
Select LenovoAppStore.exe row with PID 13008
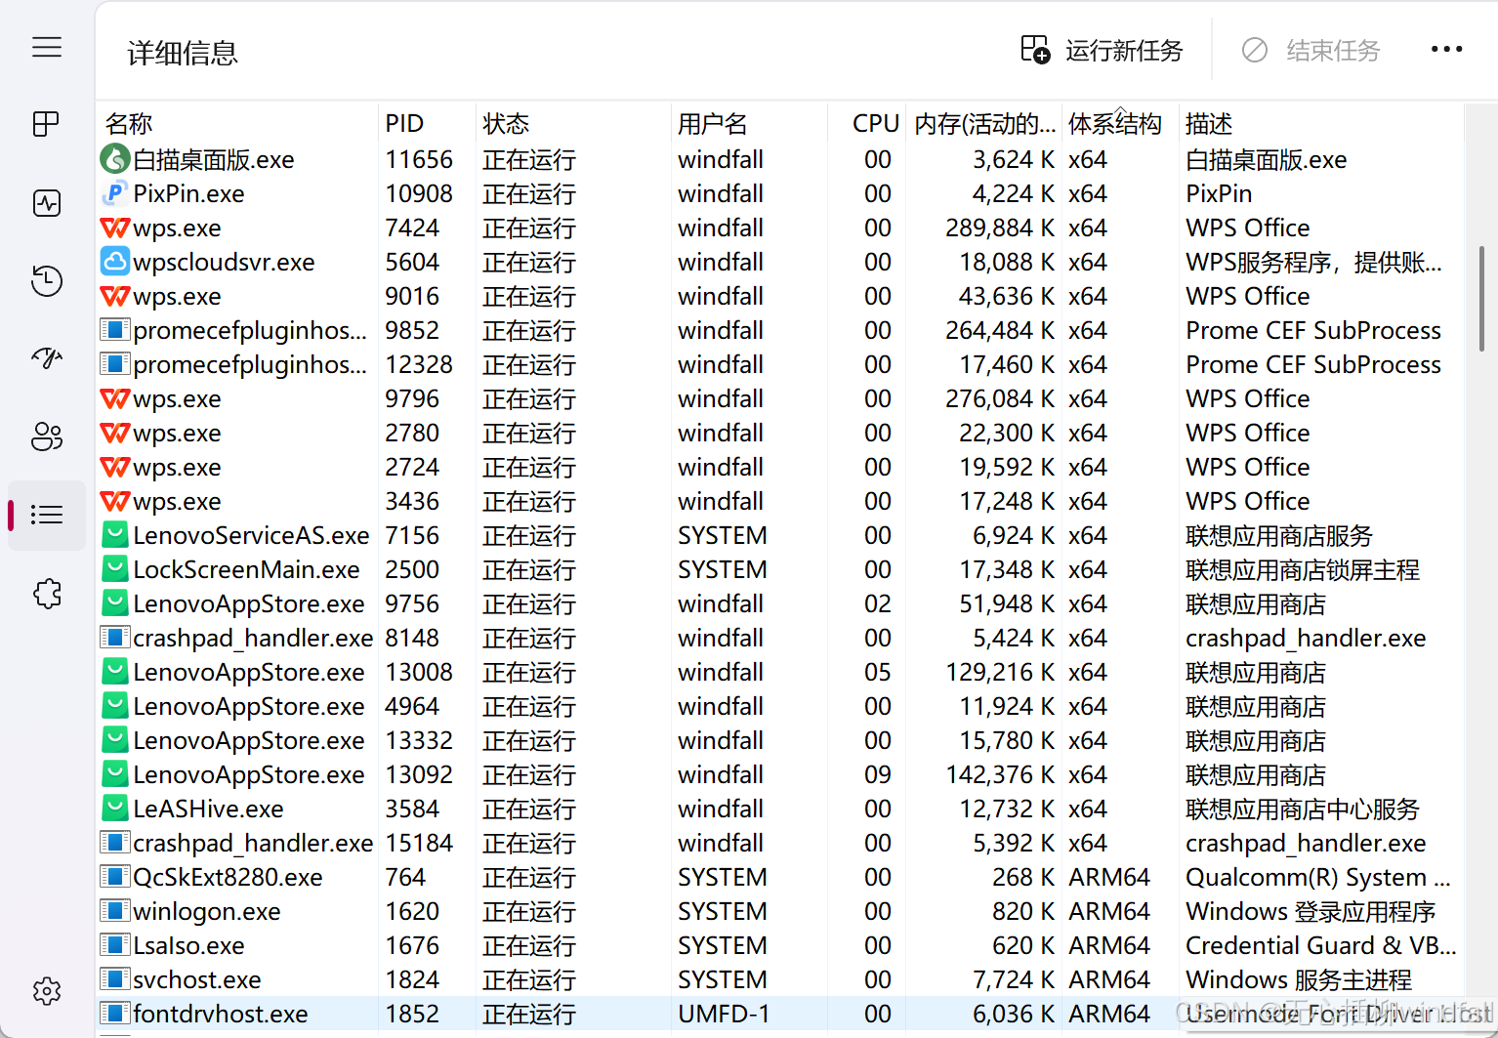(779, 672)
